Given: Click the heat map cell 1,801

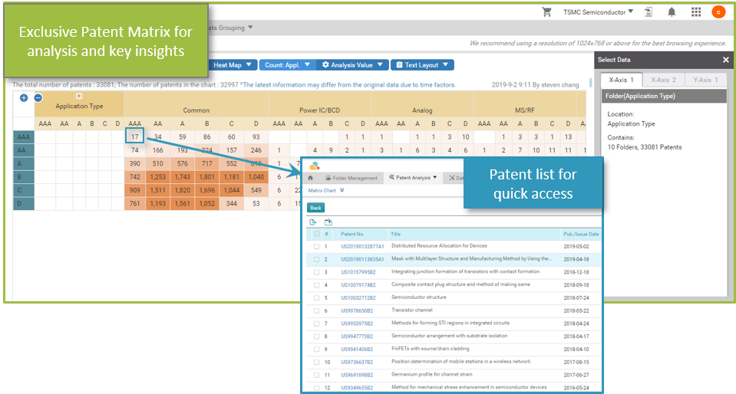Looking at the screenshot, I should [207, 177].
